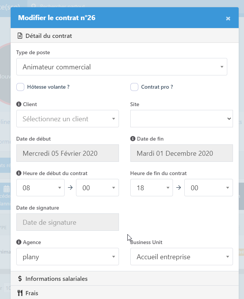Click the Date de début field
The height and width of the screenshot is (299, 244).
pos(68,153)
